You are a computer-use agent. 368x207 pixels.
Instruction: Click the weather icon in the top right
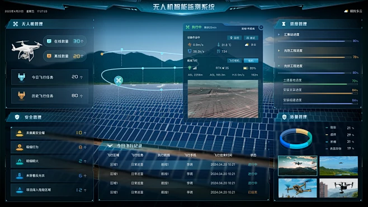coord(346,11)
